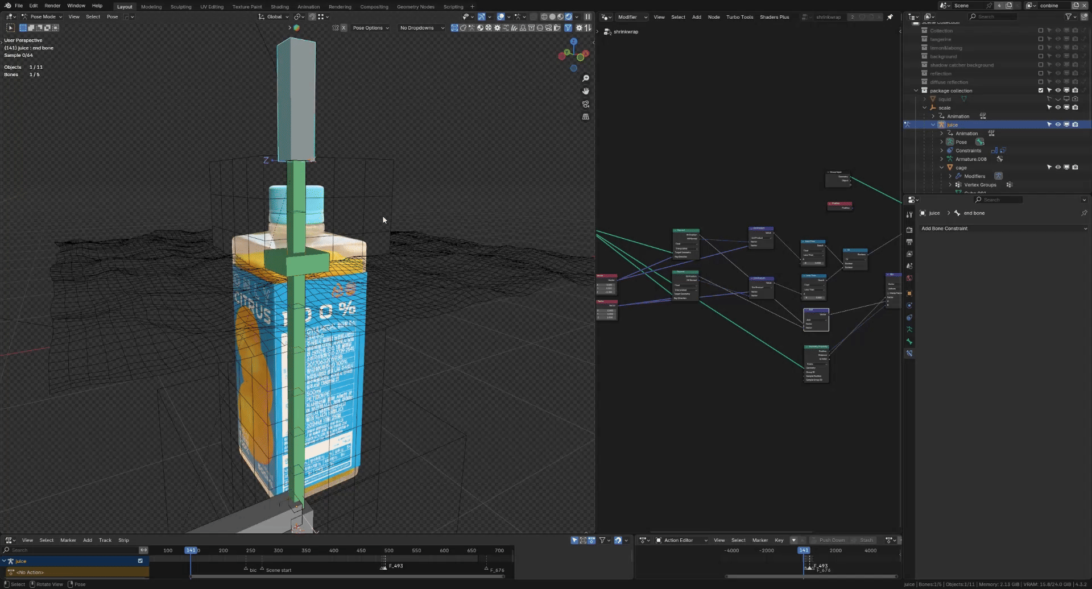Open the Modifier type dropdown in node editor
Screen dimensions: 1092x589
pyautogui.click(x=632, y=17)
